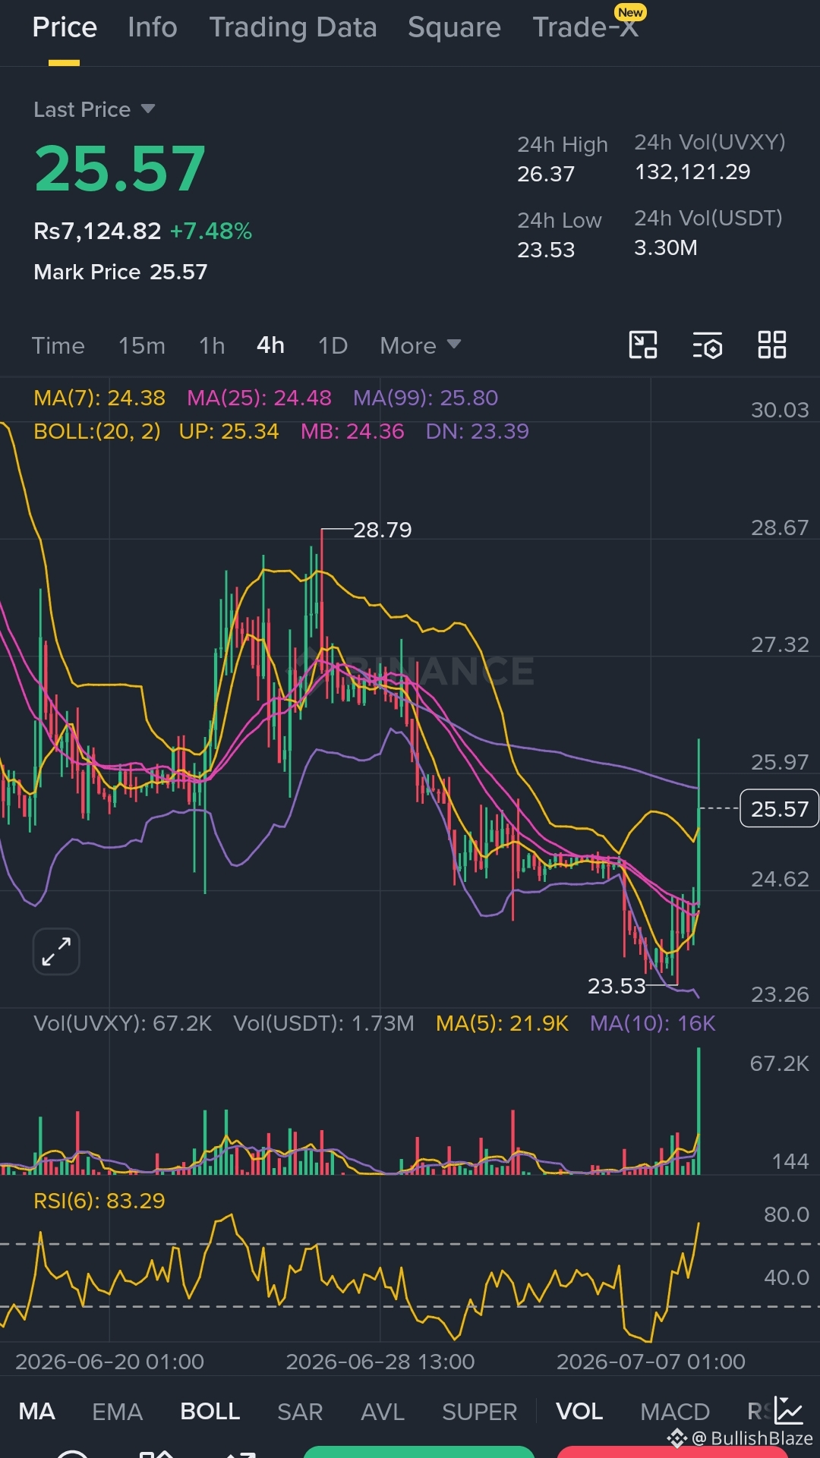The width and height of the screenshot is (820, 1458).
Task: Select the 1h interval
Action: tap(212, 345)
